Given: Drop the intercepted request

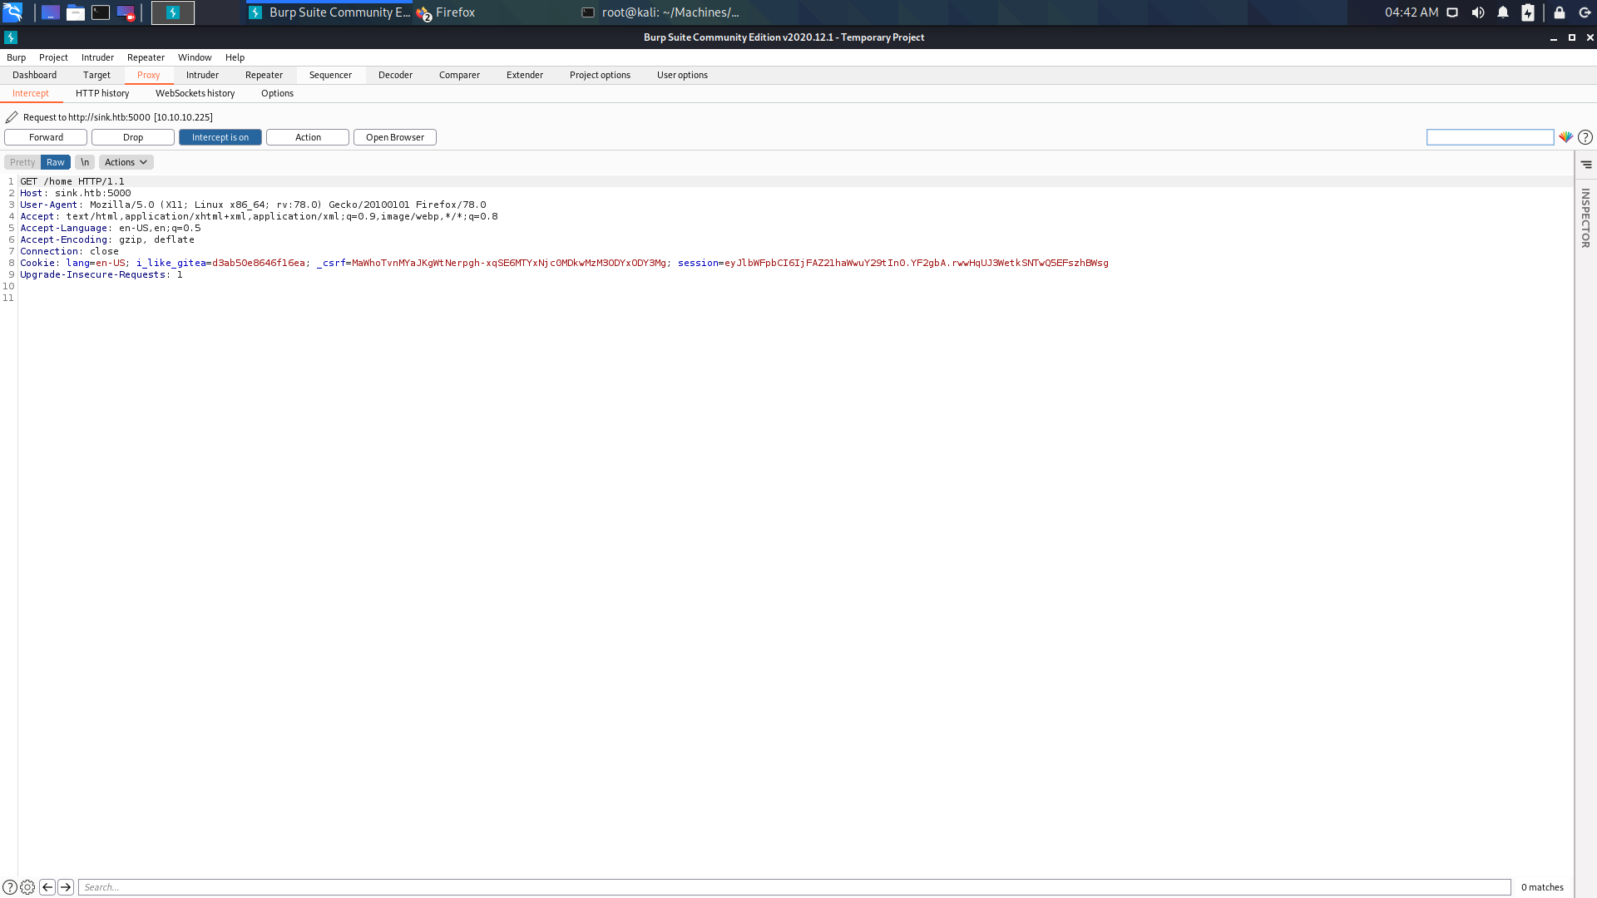Looking at the screenshot, I should 133,137.
